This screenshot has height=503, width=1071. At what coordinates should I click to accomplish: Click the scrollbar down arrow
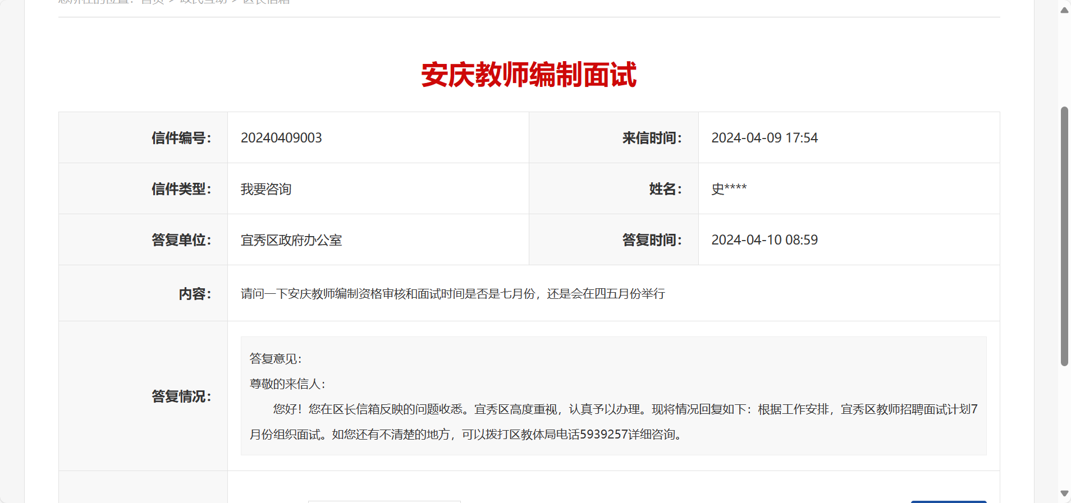tap(1064, 493)
